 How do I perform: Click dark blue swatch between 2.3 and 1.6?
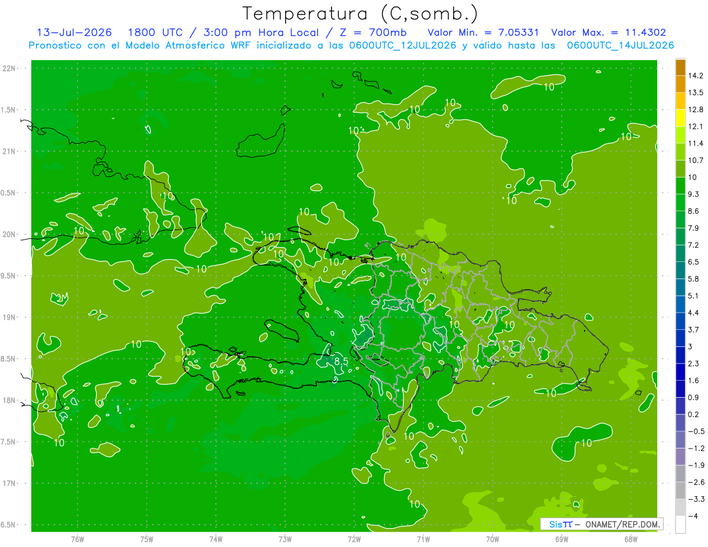680,372
